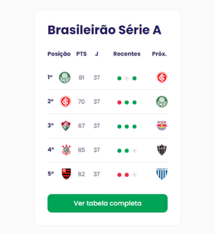Open the full table with Ver tabela completa
The height and width of the screenshot is (234, 215).
tap(107, 203)
